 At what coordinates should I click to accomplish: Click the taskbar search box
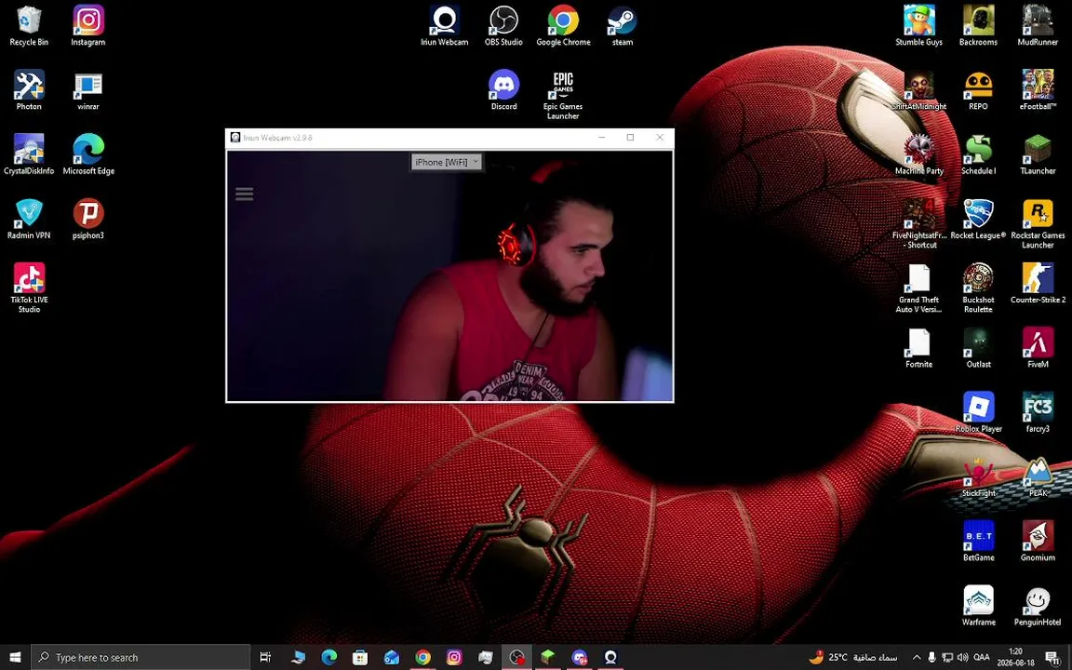[141, 657]
